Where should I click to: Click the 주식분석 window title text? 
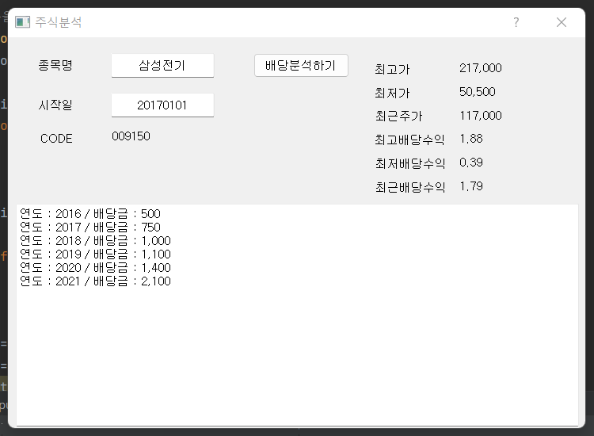click(59, 22)
